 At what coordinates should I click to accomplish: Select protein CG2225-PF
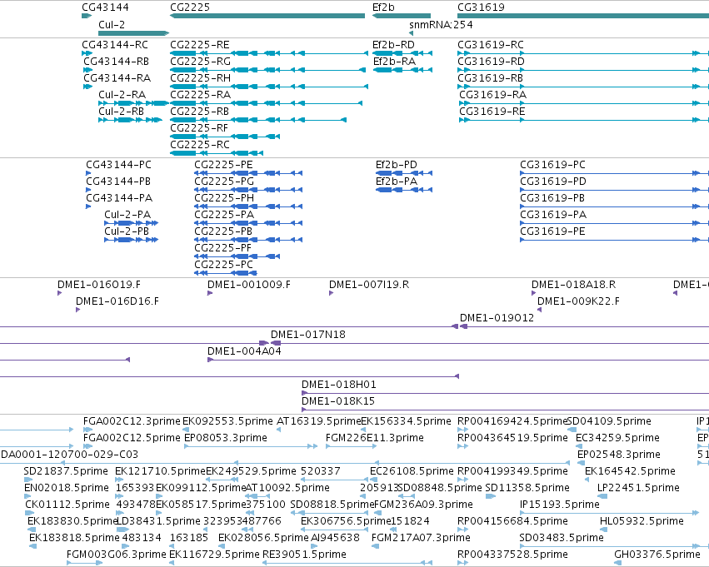coord(222,248)
